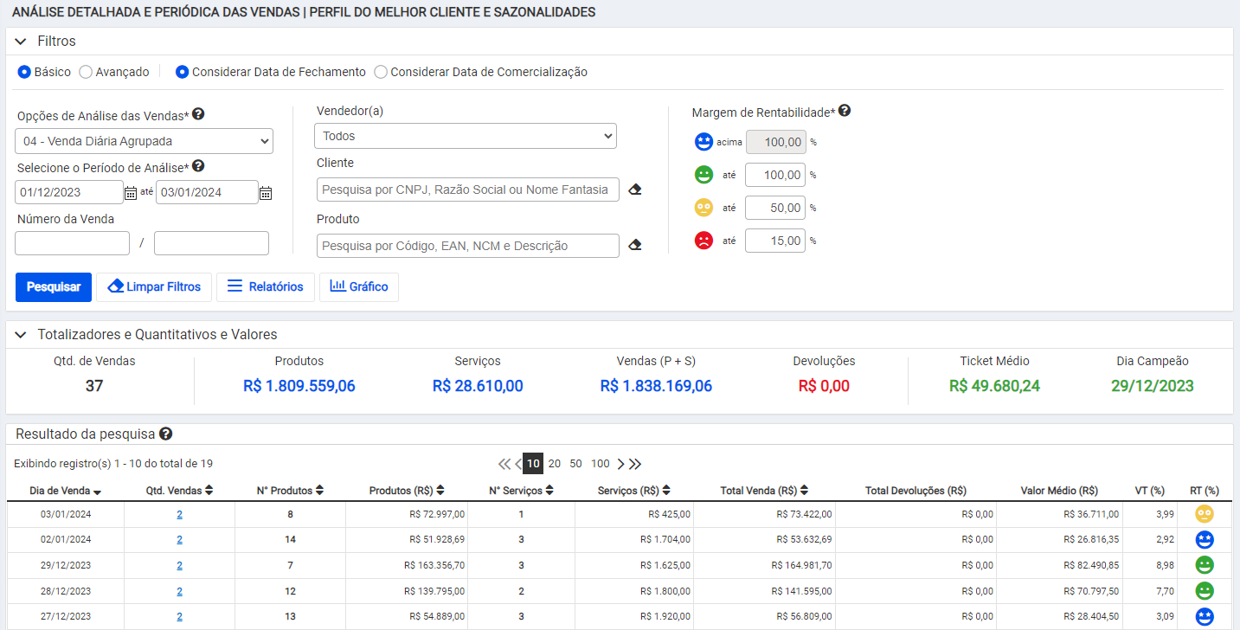This screenshot has width=1240, height=630.
Task: Click help icon beside Opções de Análise das Vendas
Action: pos(198,114)
